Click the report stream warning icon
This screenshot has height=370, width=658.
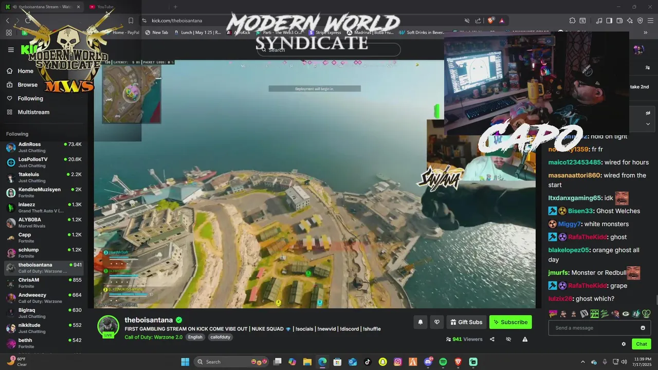(x=525, y=339)
